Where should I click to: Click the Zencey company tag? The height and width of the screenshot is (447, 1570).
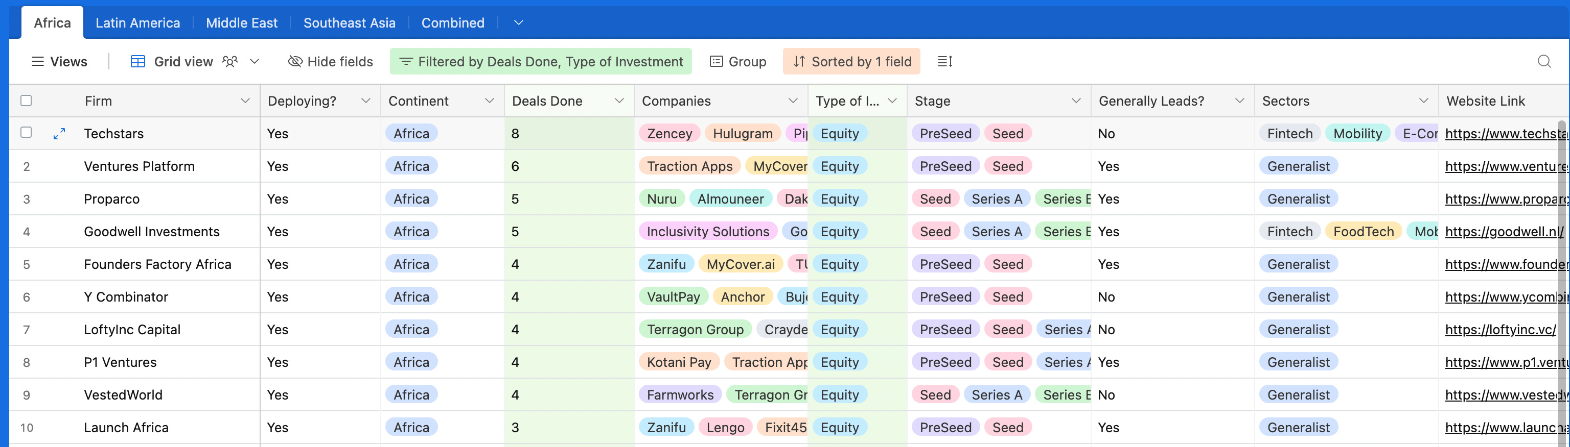[x=669, y=134]
